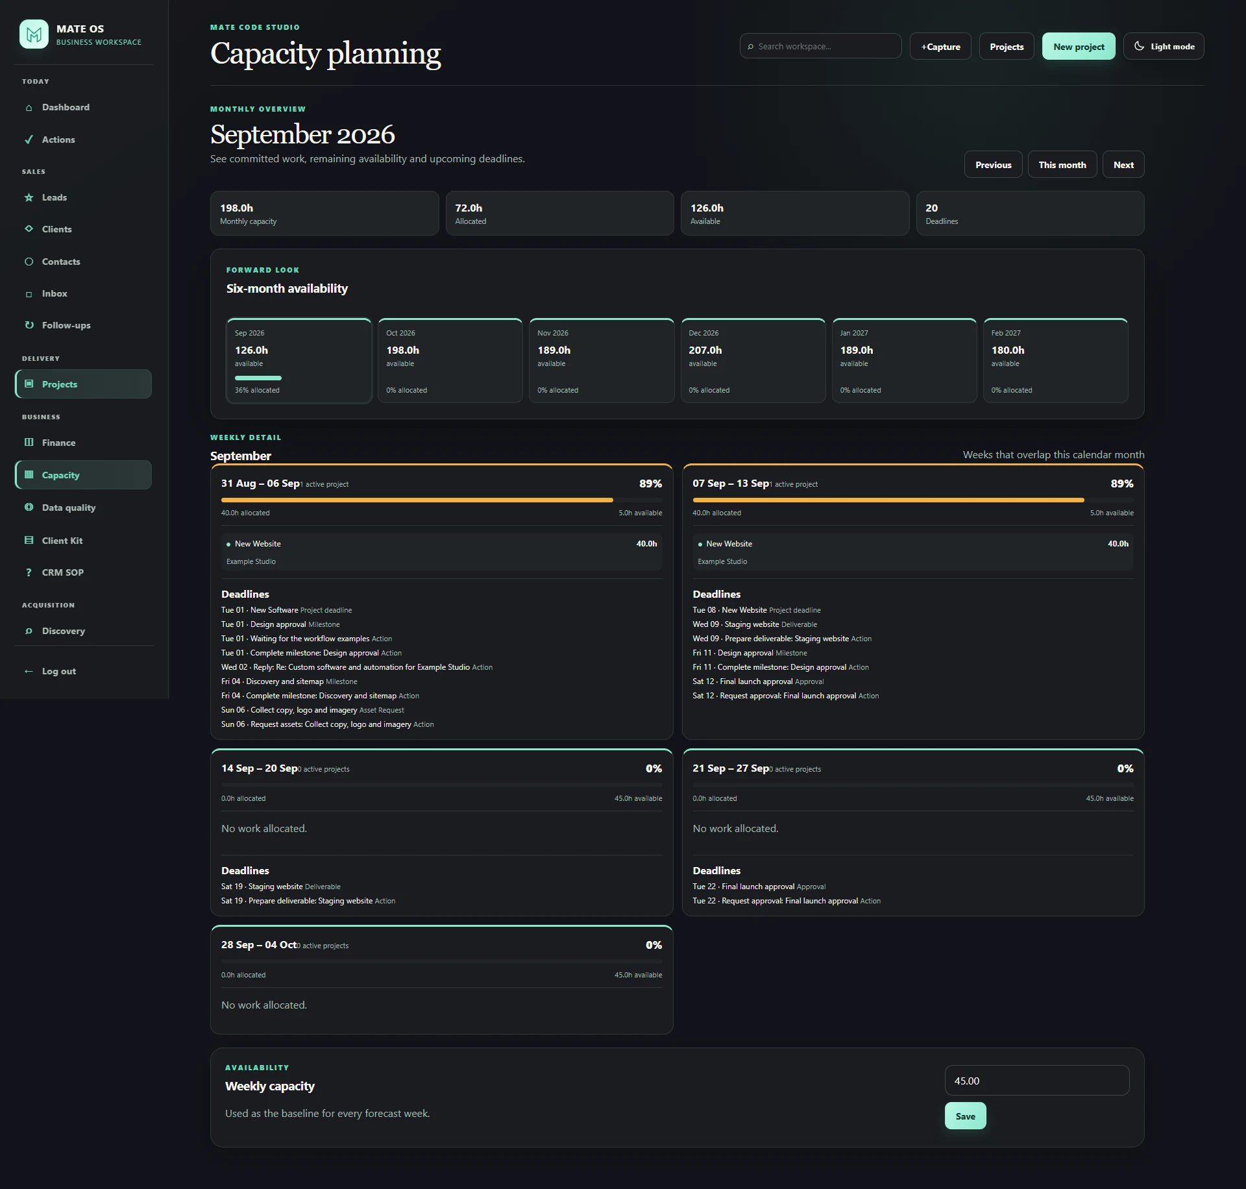1246x1189 pixels.
Task: Select the Feb 2027 availability card
Action: [1056, 361]
